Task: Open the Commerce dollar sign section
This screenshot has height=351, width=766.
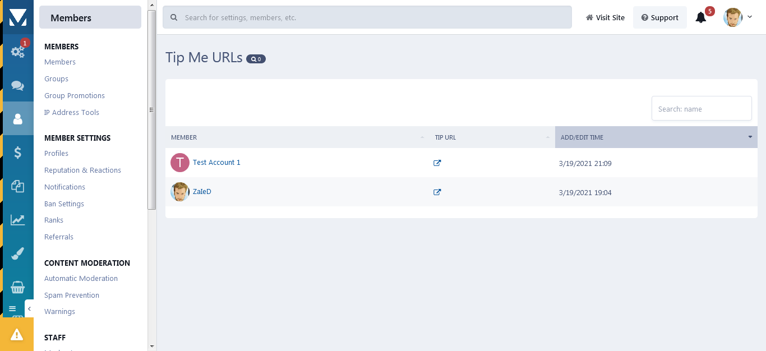Action: click(18, 153)
